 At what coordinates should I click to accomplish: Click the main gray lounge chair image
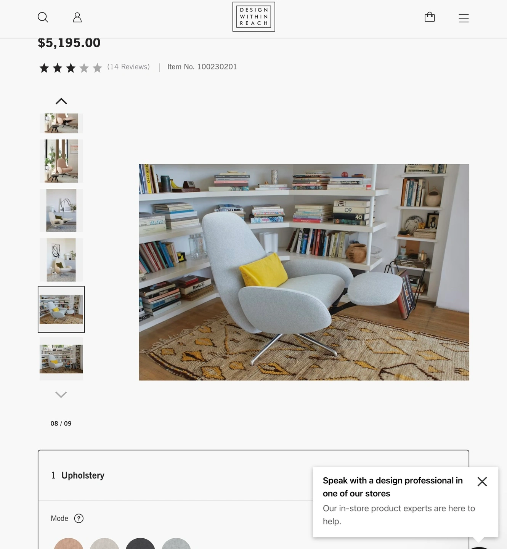tap(304, 272)
